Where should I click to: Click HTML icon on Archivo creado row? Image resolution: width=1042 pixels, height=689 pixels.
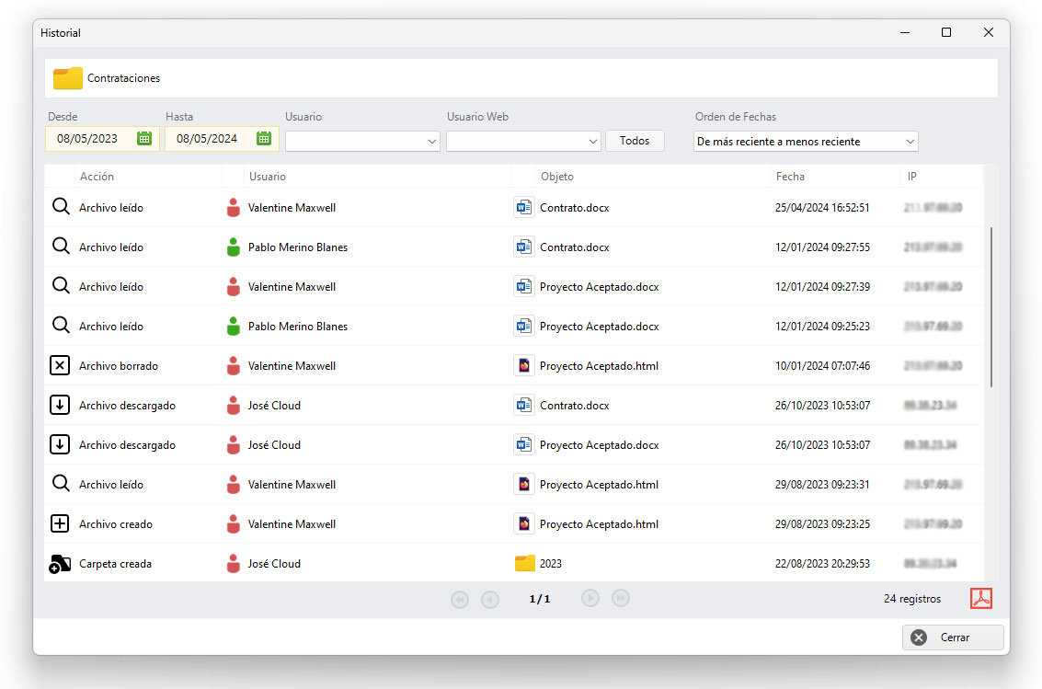click(523, 523)
